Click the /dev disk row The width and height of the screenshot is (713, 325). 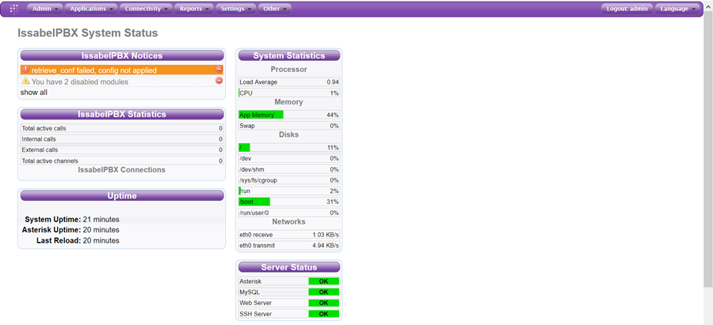tap(289, 158)
